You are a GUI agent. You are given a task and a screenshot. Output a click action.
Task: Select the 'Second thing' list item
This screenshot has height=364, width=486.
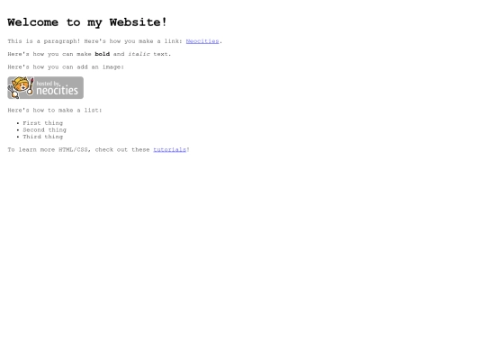[45, 130]
